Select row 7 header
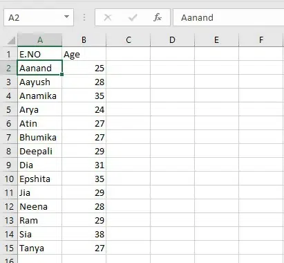284x263 pixels. point(9,137)
